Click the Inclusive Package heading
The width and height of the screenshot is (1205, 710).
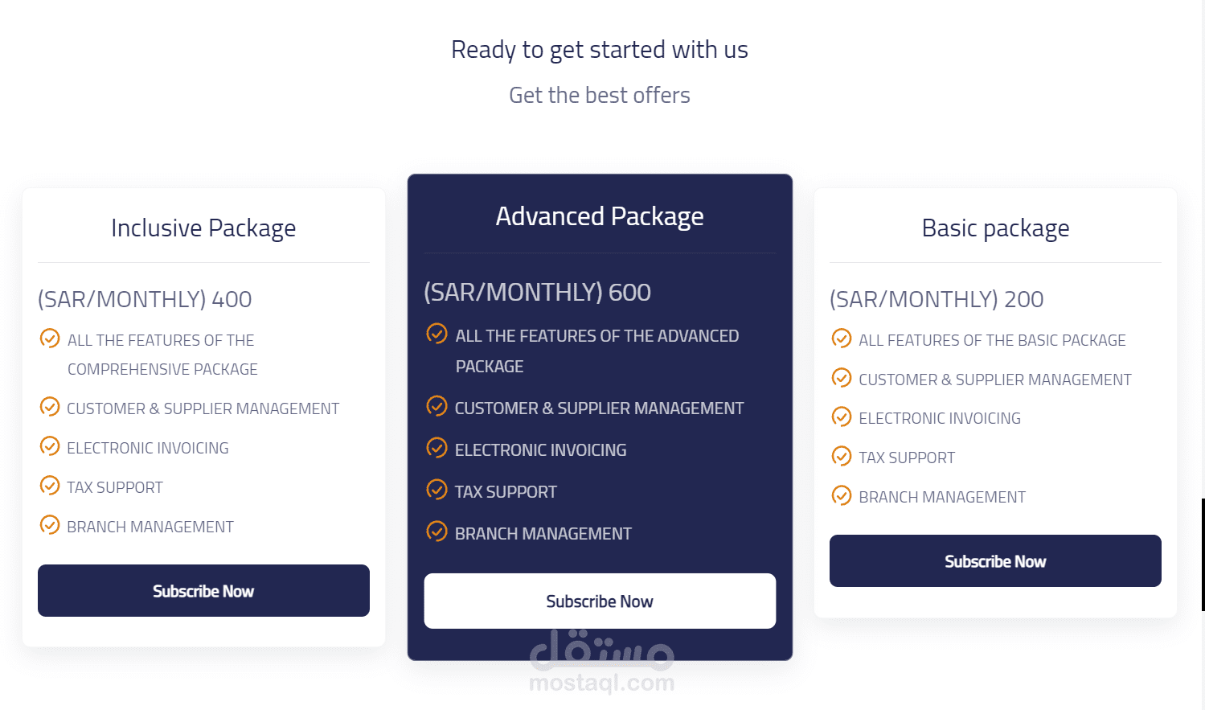tap(203, 228)
